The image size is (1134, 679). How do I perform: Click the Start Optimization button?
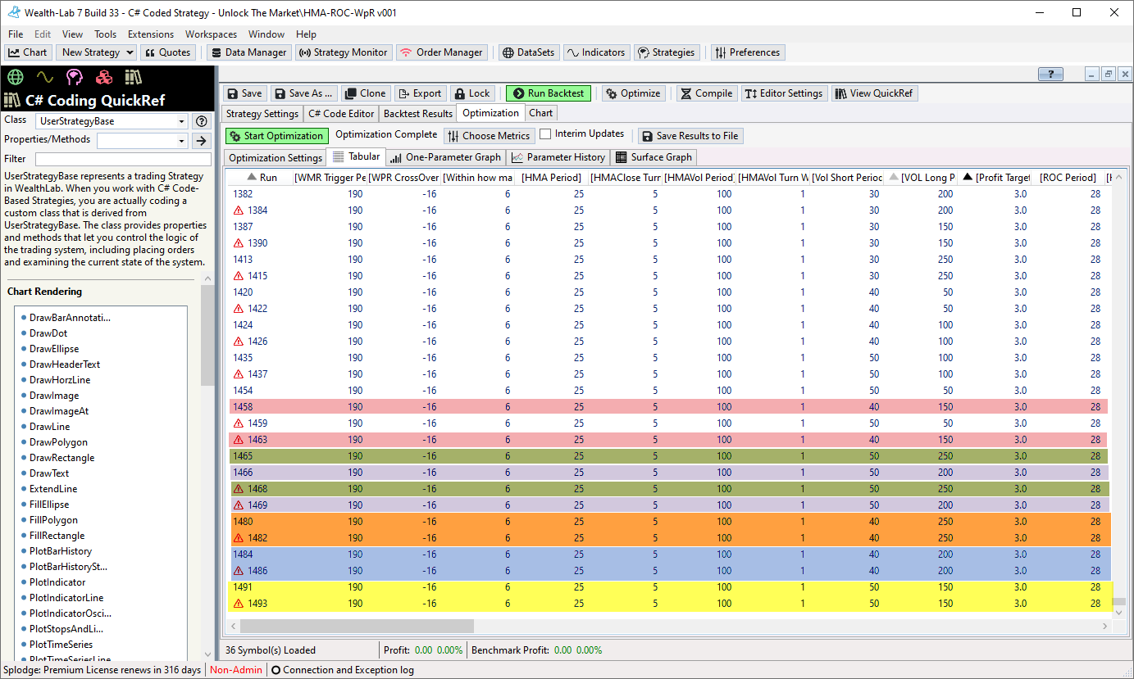(x=276, y=136)
